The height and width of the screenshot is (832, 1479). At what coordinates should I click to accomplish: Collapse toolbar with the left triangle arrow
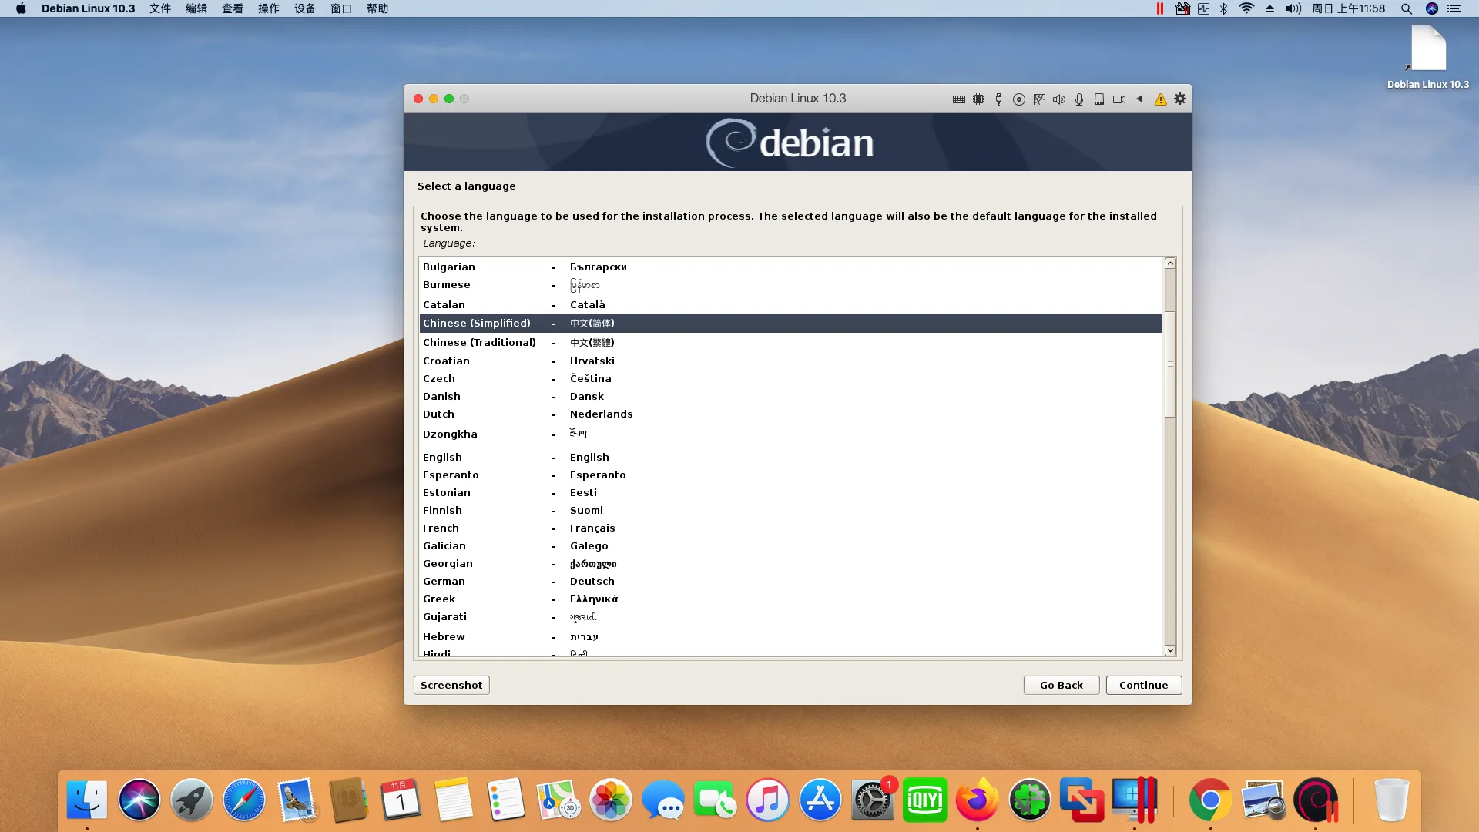point(1139,99)
